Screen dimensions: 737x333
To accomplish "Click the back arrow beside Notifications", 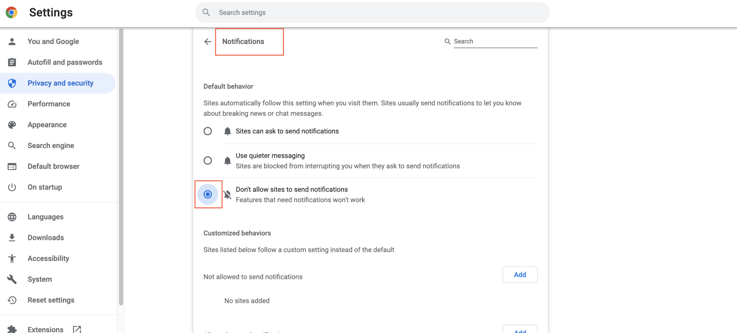I will [208, 42].
